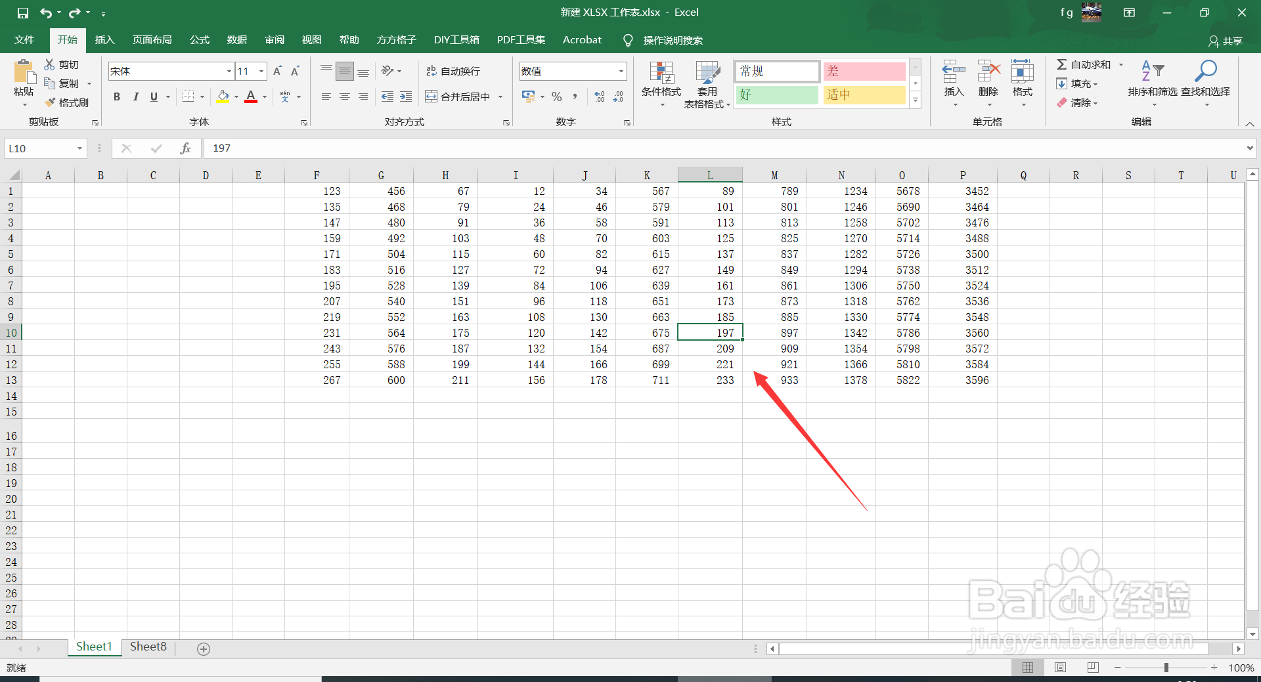
Task: Add a new sheet with plus button
Action: (204, 649)
